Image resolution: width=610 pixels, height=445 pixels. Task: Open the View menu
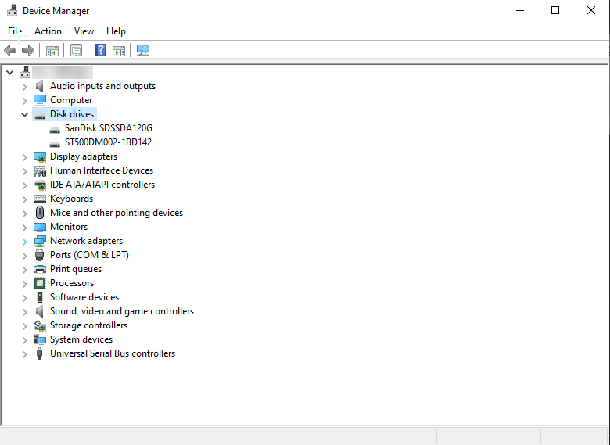tap(84, 31)
